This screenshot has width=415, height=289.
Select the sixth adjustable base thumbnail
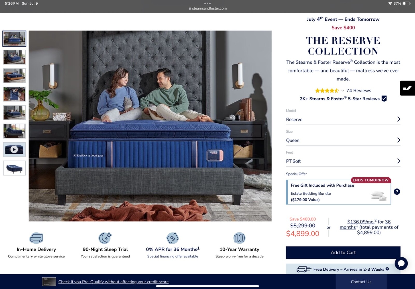(x=14, y=131)
